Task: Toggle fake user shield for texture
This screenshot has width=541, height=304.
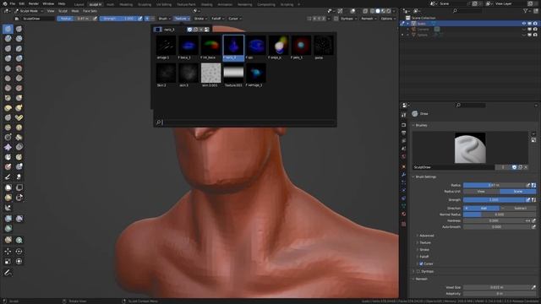Action: (x=189, y=30)
